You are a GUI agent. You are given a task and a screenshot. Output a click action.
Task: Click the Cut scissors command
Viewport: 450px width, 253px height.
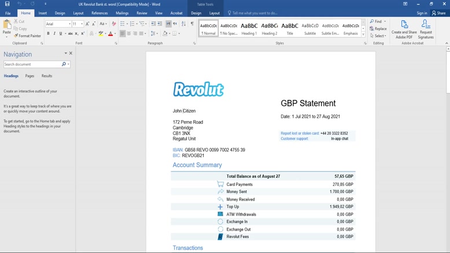[19, 21]
